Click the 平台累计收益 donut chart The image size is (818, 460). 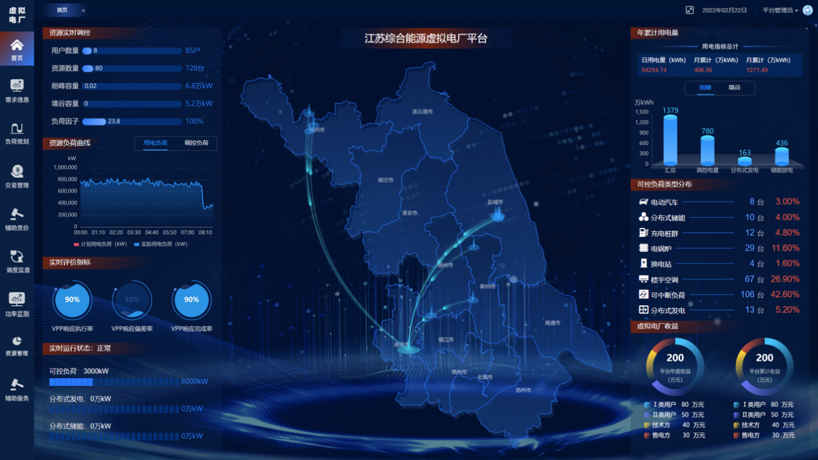coord(764,366)
